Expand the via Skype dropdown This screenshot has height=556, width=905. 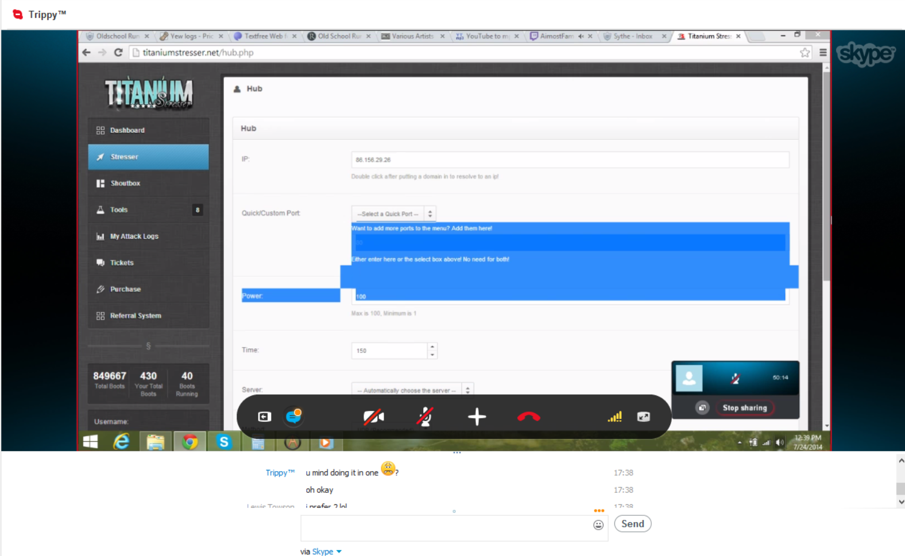tap(327, 551)
